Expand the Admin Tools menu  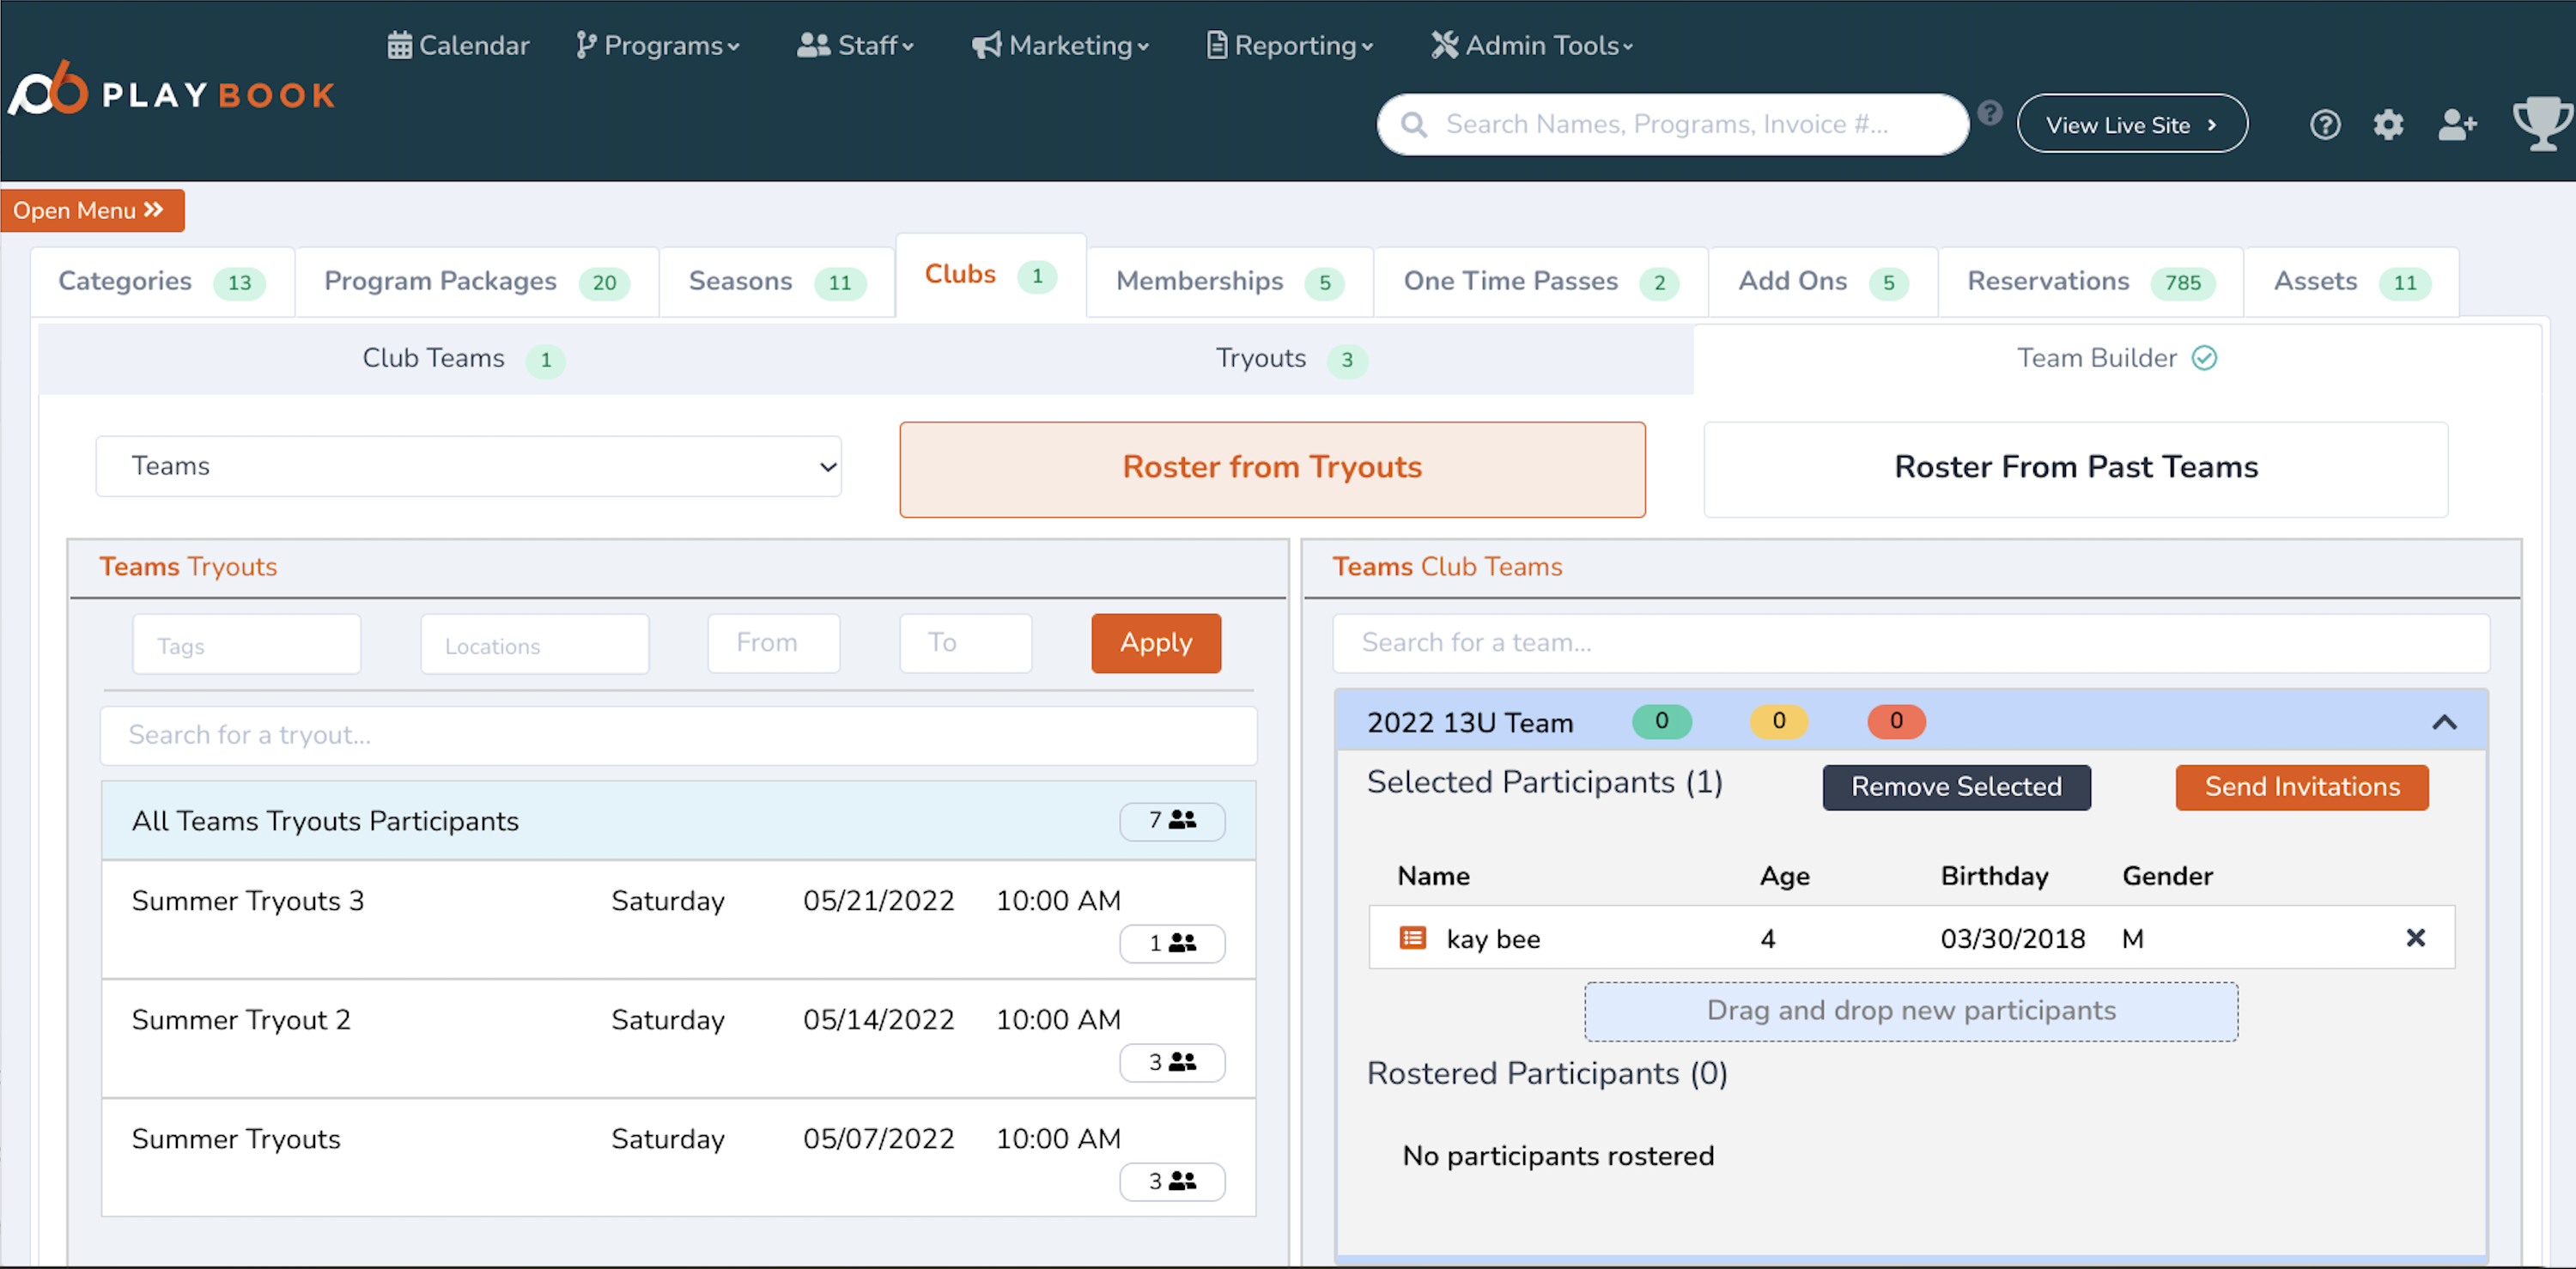(1532, 45)
